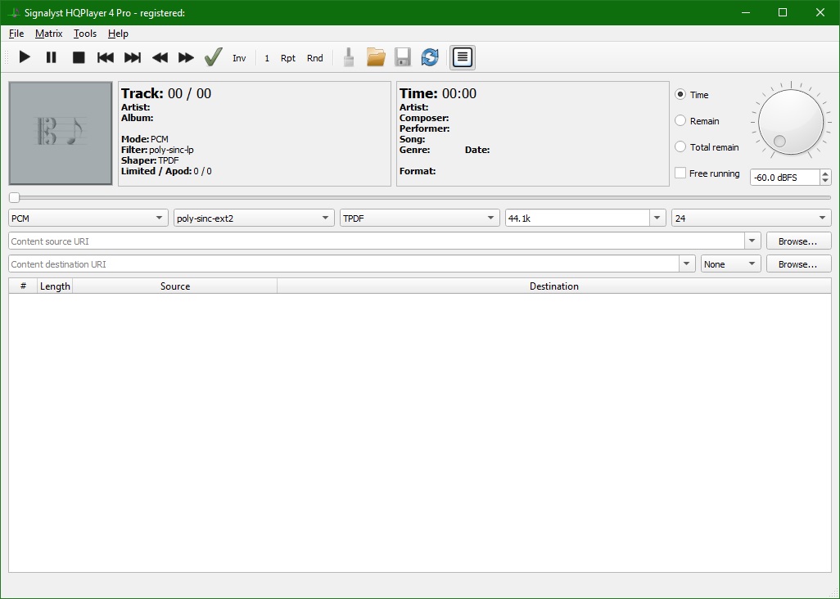Toggle single-track repeat '1' button
Image resolution: width=840 pixels, height=599 pixels.
click(x=267, y=58)
